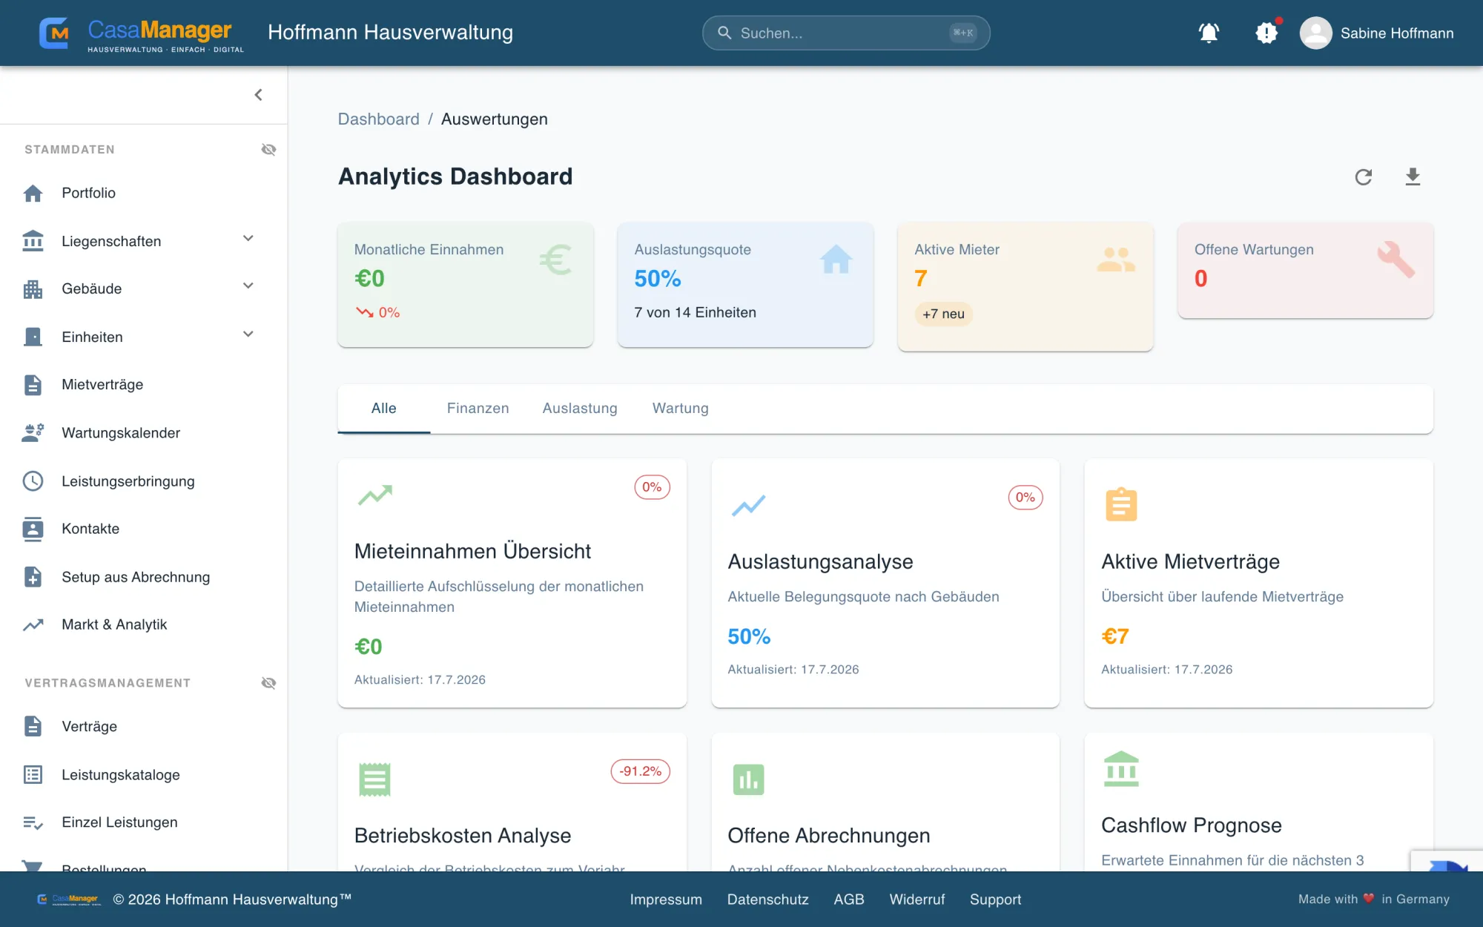Click the wrench icon on Offene Wartungen
The image size is (1483, 927).
(x=1396, y=260)
